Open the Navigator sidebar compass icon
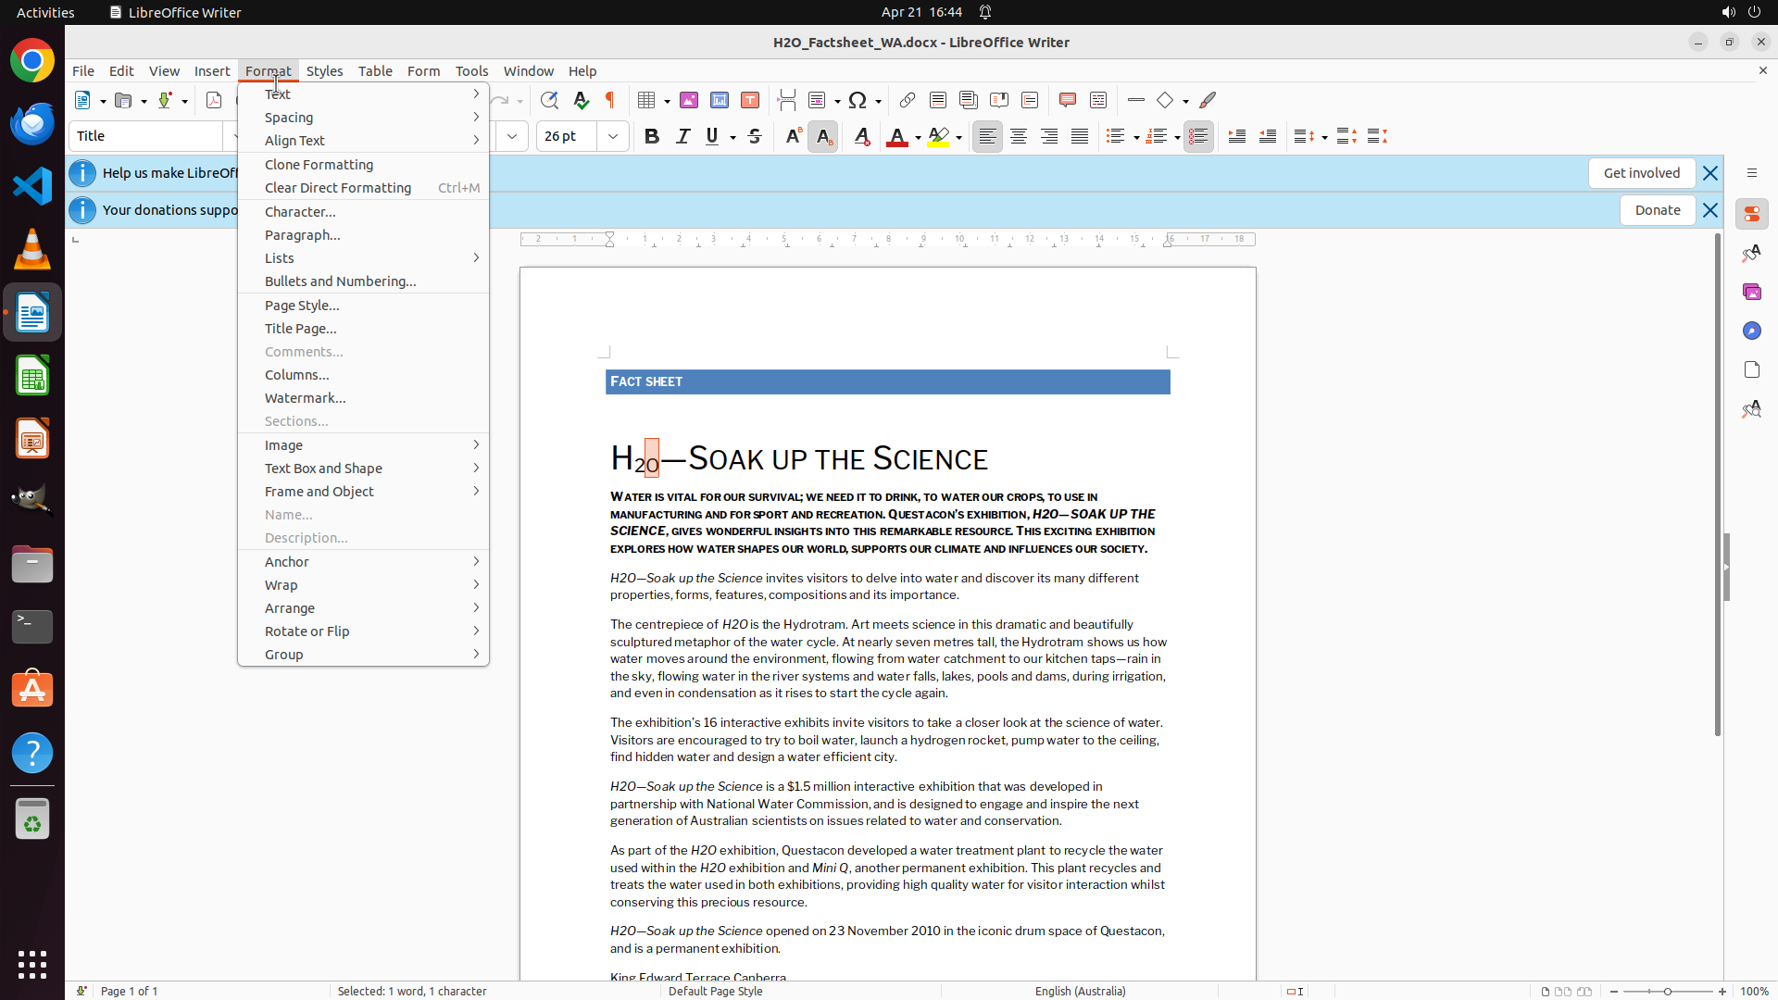Viewport: 1778px width, 1000px height. (1751, 331)
